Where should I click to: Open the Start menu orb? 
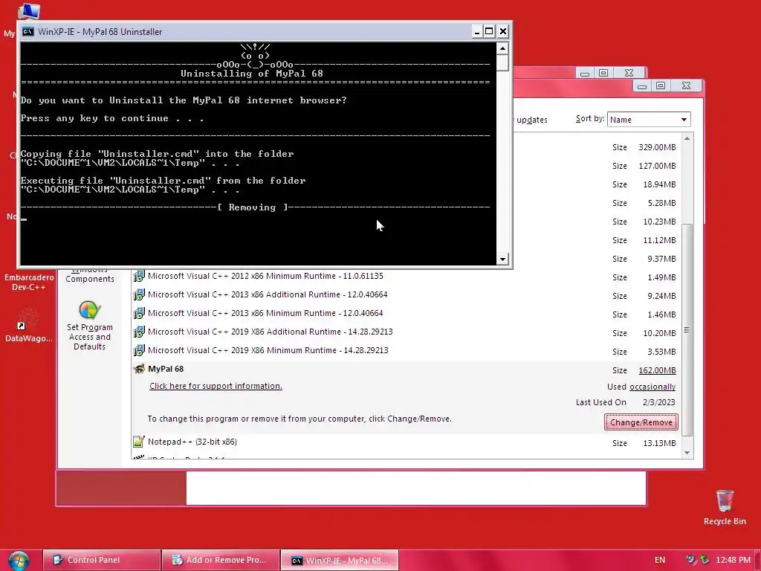(x=19, y=561)
